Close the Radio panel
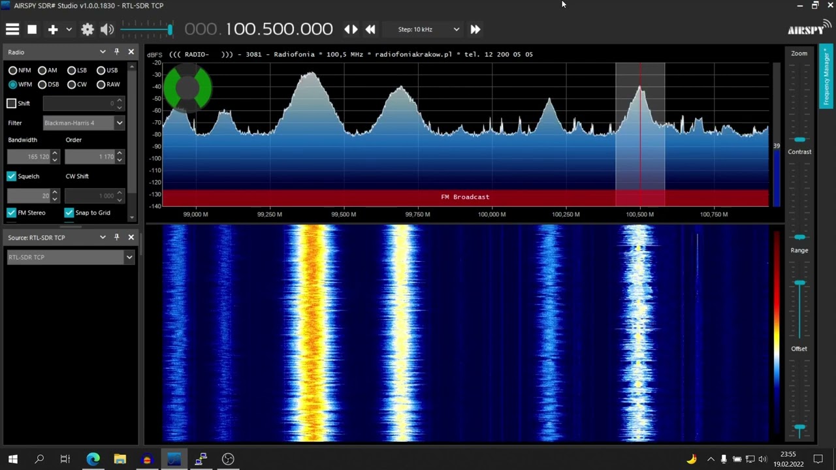 (x=131, y=52)
